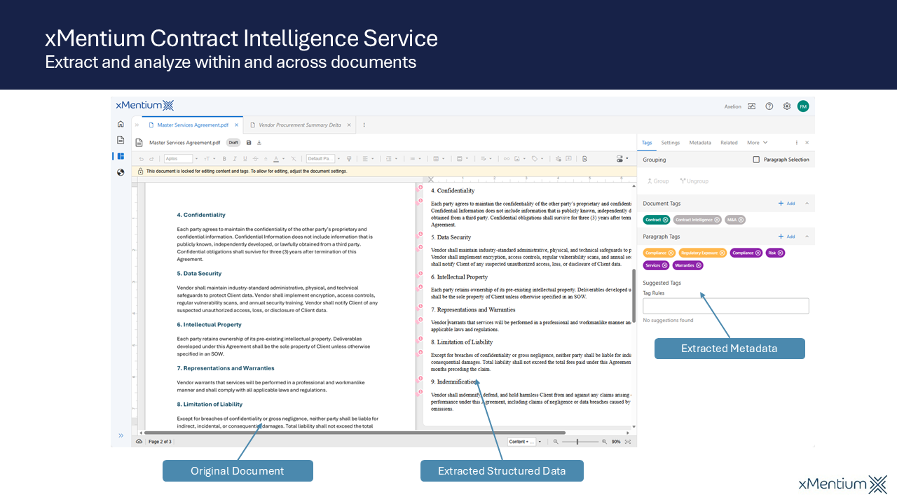Open the Settings gear icon in header
897x504 pixels.
pyautogui.click(x=787, y=106)
